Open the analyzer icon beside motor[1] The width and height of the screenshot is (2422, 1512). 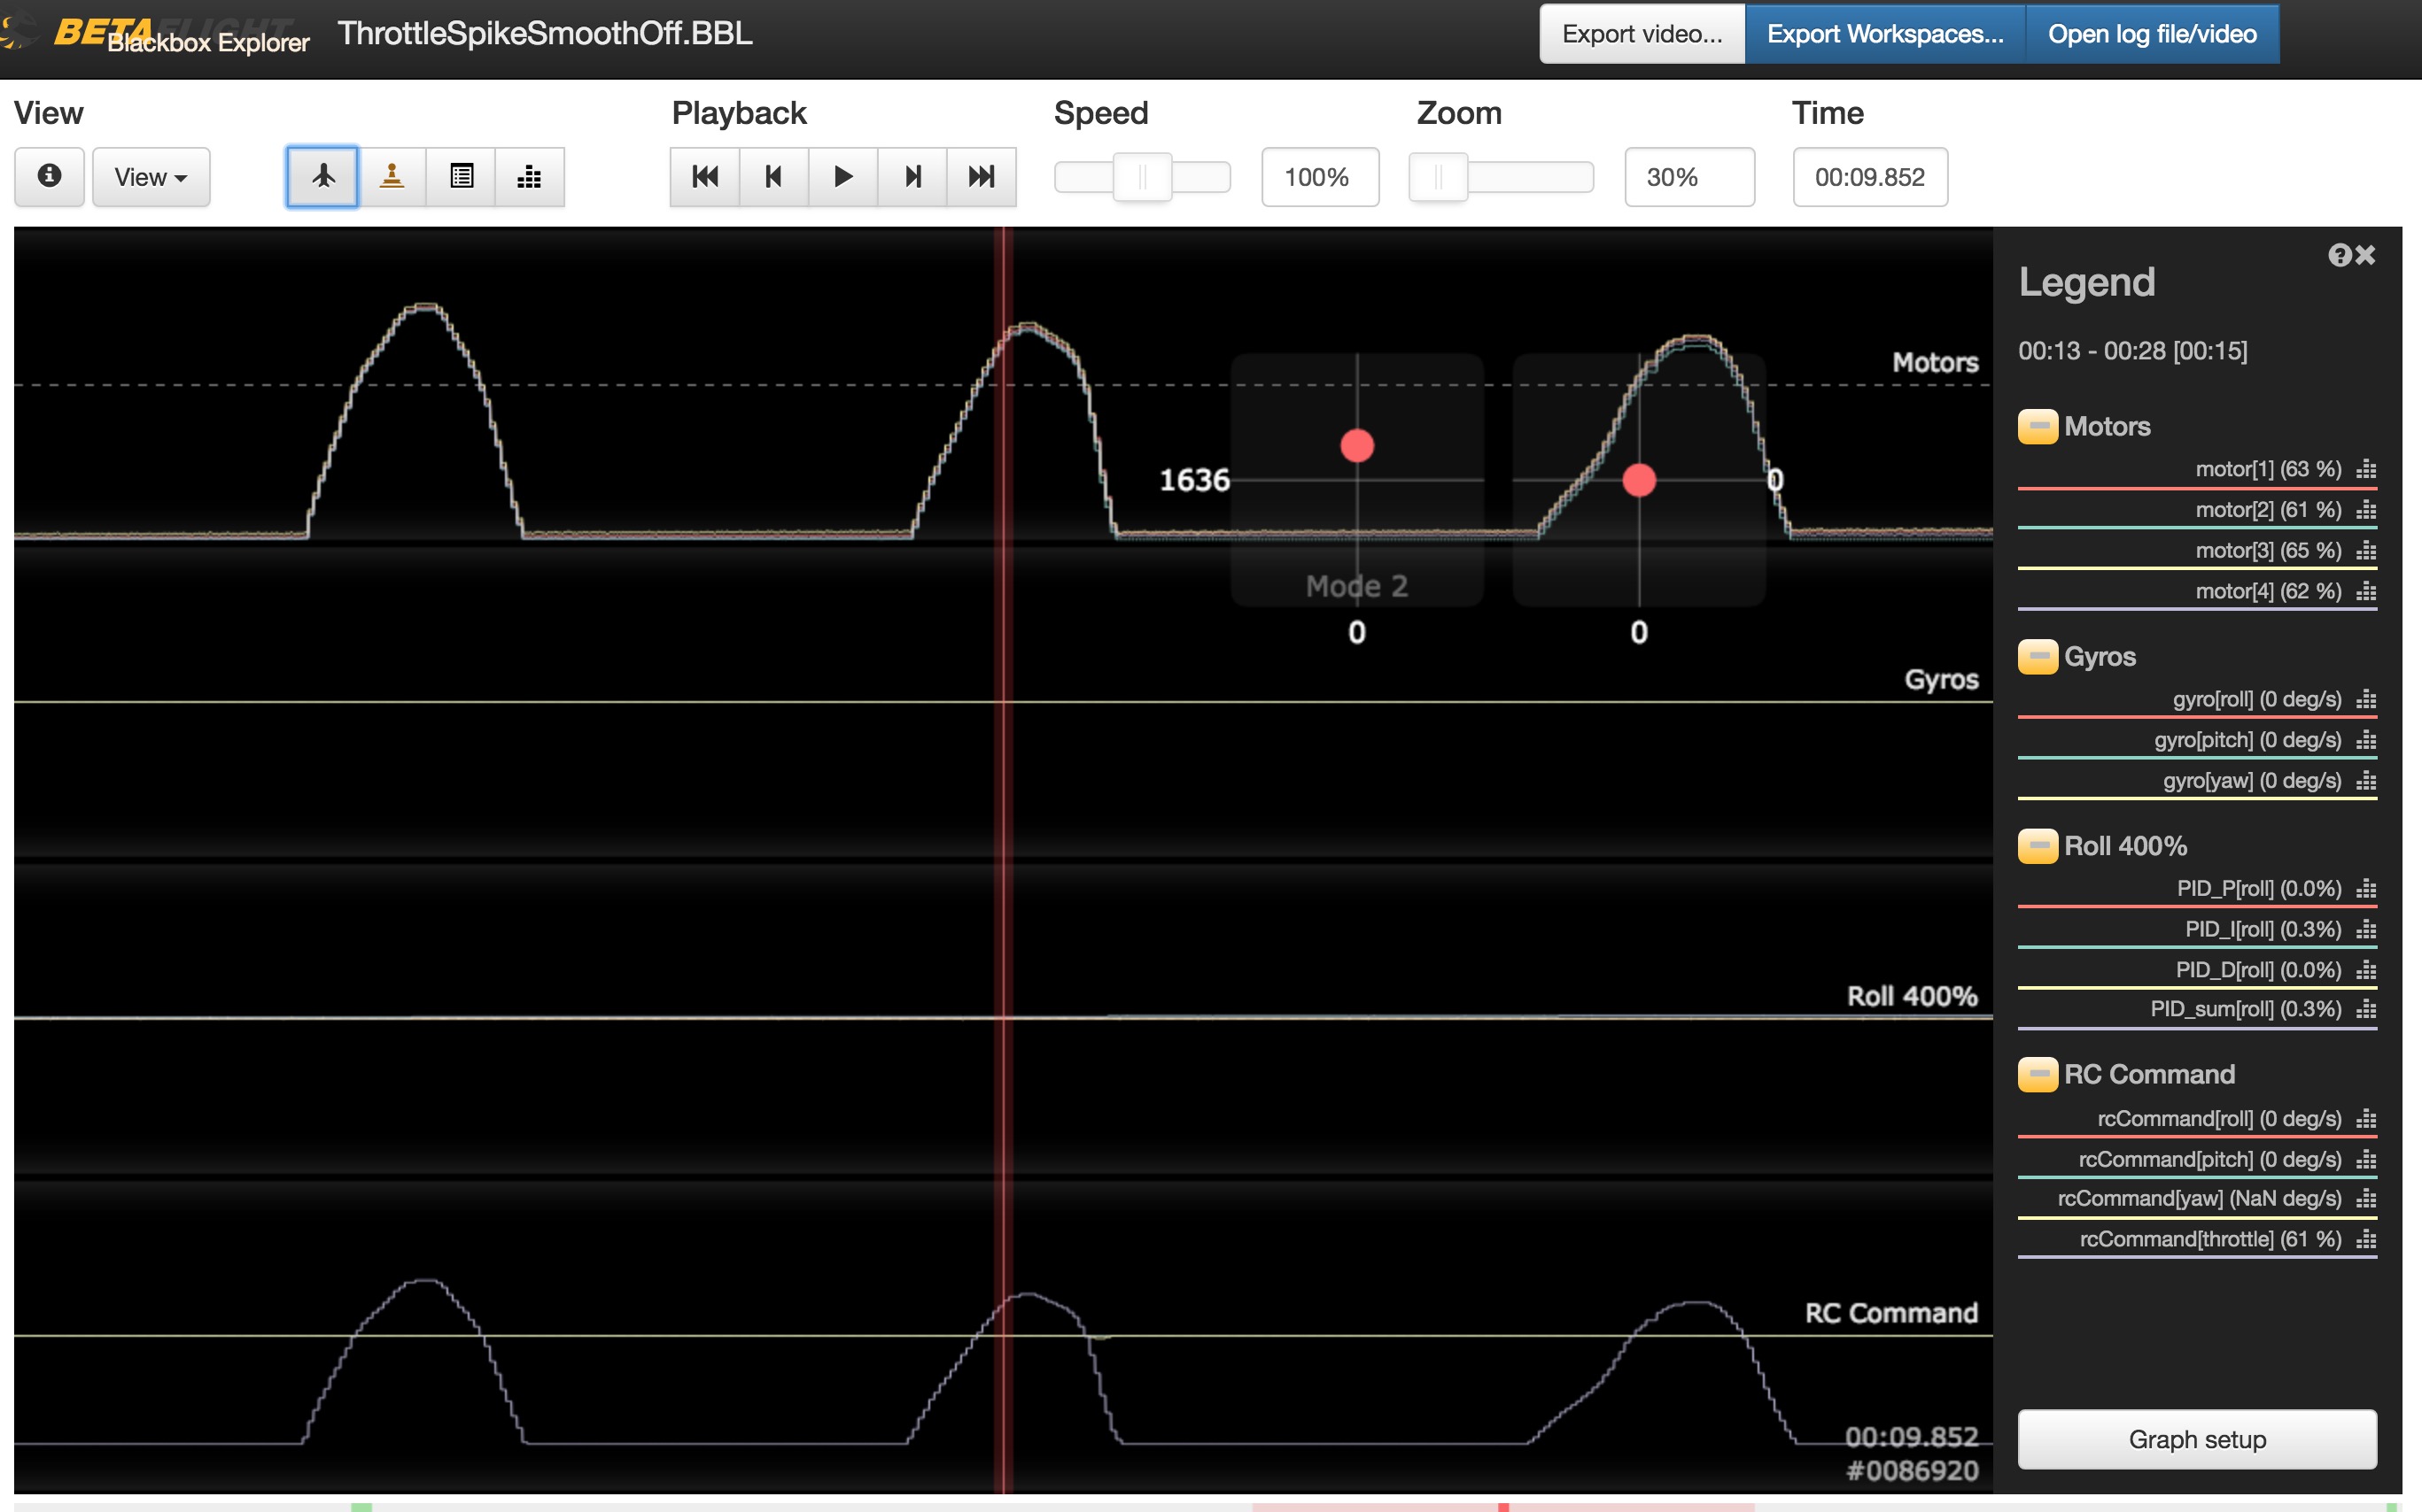2366,468
